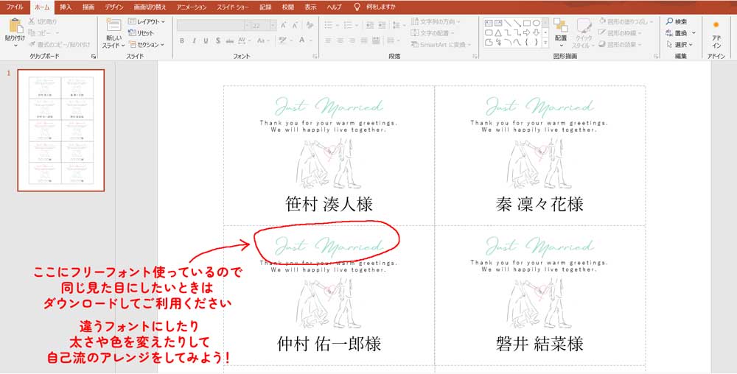The image size is (737, 374).
Task: Toggle Bold formatting in font group
Action: click(x=182, y=41)
